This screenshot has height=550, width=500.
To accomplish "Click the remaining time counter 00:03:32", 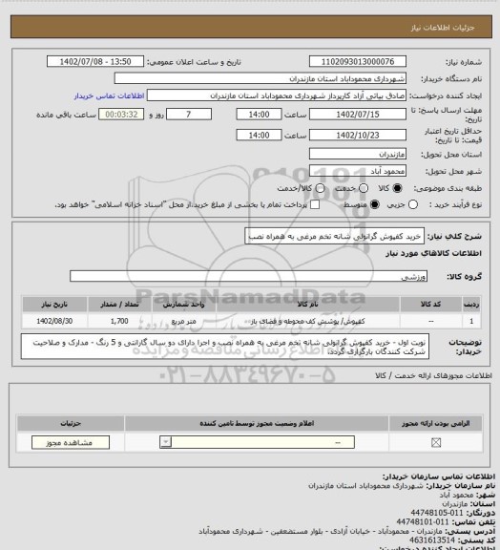I will point(121,115).
